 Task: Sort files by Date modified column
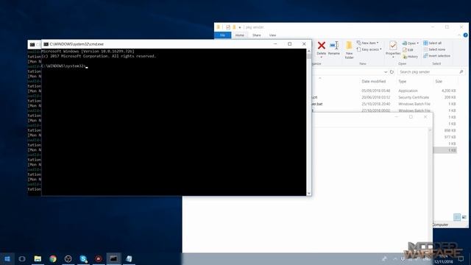pos(373,82)
